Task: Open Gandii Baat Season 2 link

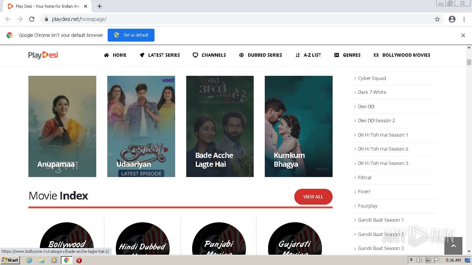Action: point(381,234)
